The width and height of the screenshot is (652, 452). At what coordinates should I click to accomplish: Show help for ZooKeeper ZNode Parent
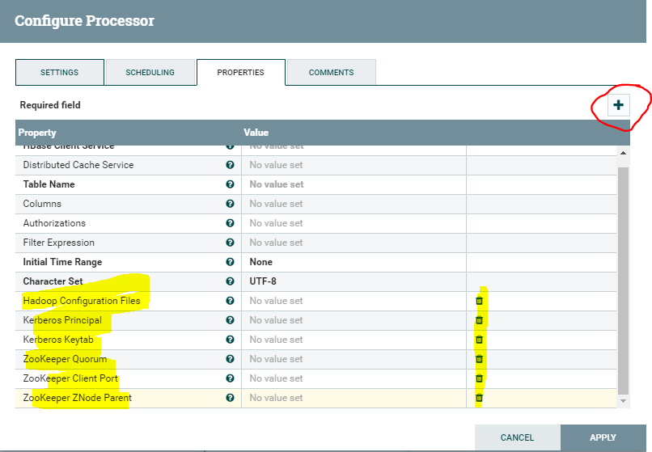point(230,398)
